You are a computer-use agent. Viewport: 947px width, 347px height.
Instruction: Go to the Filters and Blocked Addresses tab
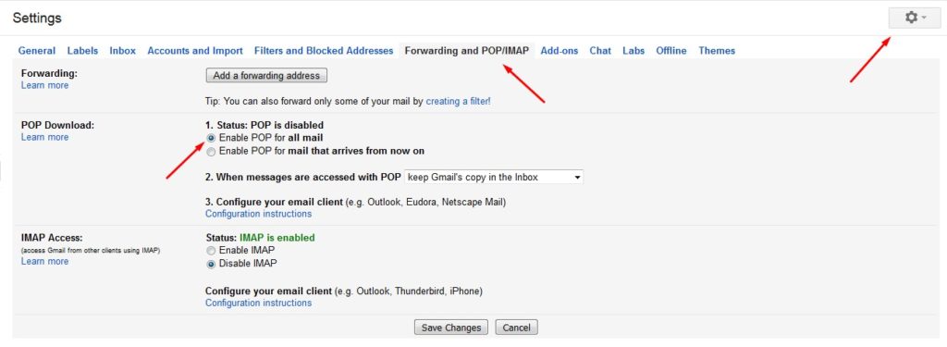point(324,51)
